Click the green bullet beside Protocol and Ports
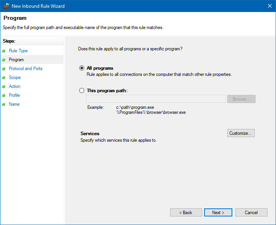Image resolution: width=276 pixels, height=225 pixels. (4, 69)
